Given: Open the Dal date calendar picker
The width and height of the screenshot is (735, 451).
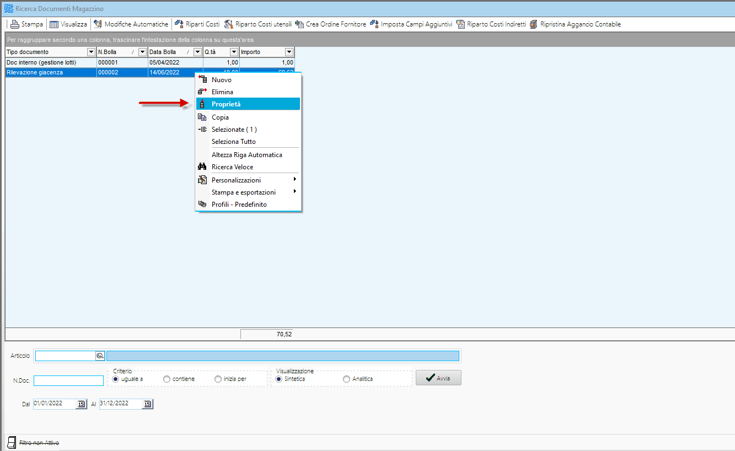Looking at the screenshot, I should coord(81,404).
